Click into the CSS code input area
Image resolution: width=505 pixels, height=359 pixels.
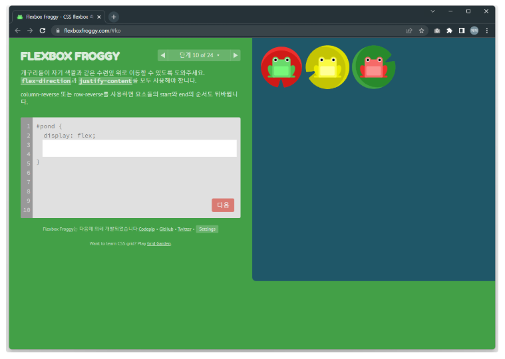[140, 148]
